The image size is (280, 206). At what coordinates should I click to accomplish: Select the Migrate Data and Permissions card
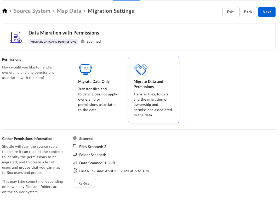coord(153,90)
